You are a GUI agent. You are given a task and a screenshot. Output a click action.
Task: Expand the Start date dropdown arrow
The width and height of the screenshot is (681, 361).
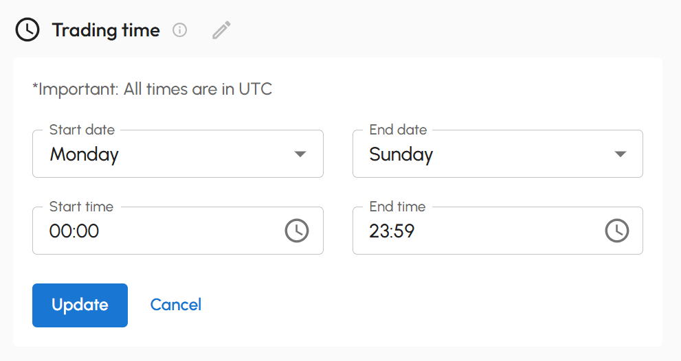pyautogui.click(x=300, y=154)
